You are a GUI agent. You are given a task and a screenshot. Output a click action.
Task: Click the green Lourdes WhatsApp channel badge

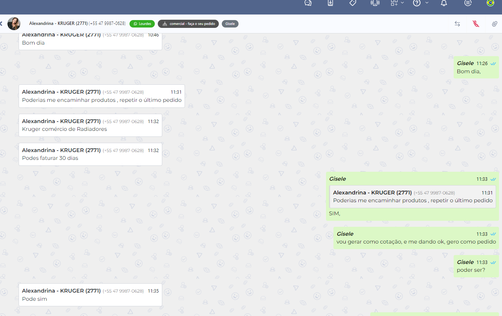point(142,24)
